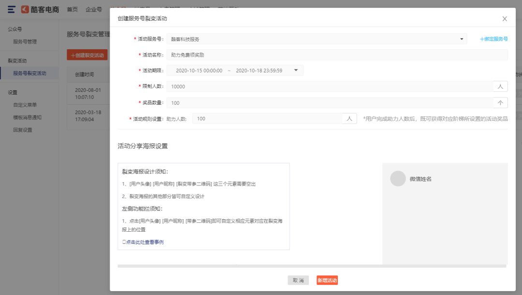Viewport: 522px width, 295px height.
Task: Select the end date 2020-10-18 23:59:59
Action: (259, 70)
